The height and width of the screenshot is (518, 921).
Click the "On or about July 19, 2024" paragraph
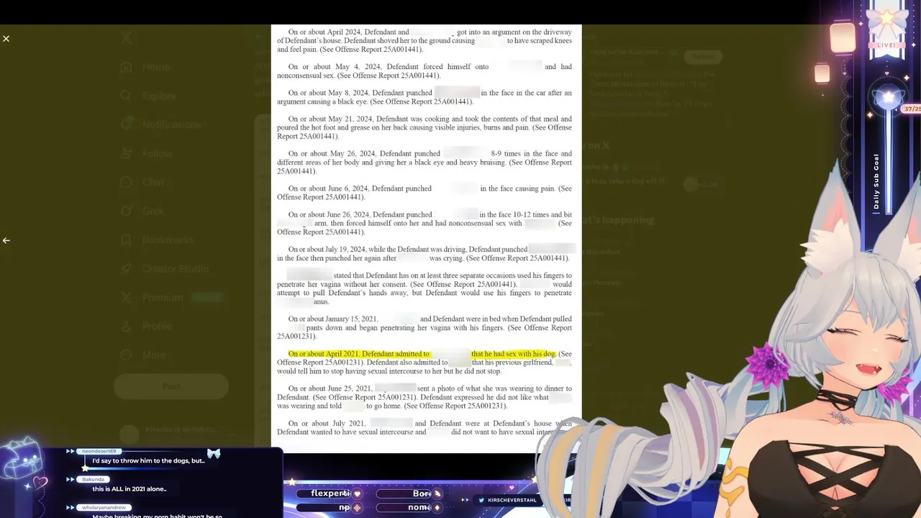pos(425,253)
